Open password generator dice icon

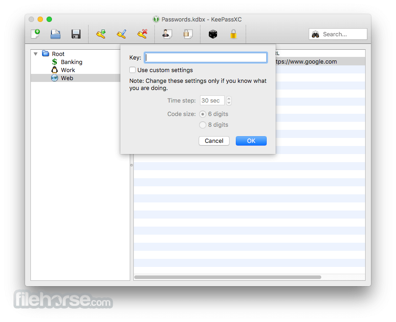point(213,34)
